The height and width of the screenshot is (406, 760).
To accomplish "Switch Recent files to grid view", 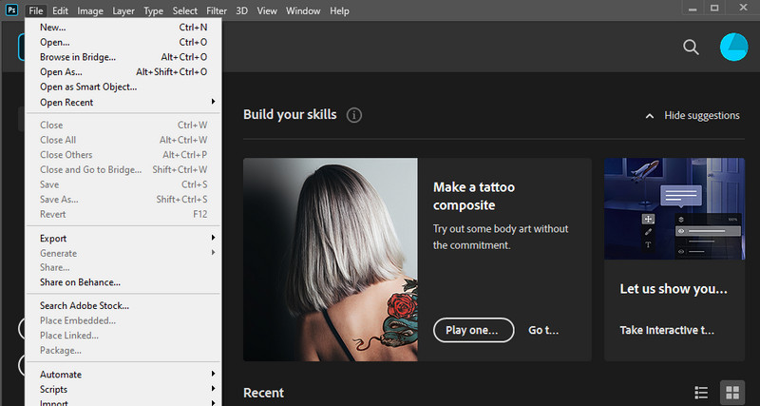I will pyautogui.click(x=731, y=392).
